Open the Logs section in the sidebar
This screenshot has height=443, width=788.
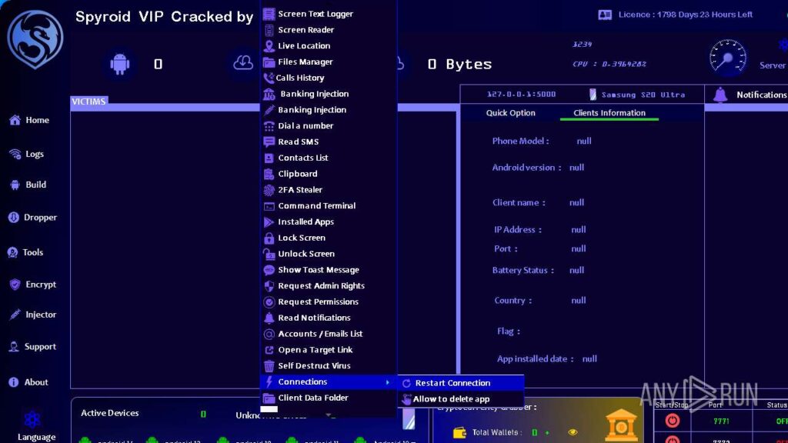coord(27,154)
